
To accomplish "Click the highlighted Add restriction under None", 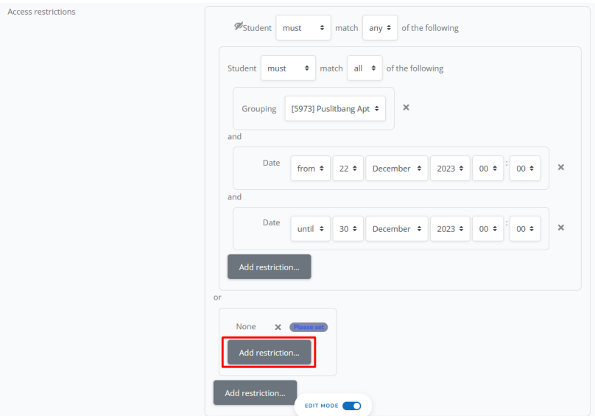I will click(x=269, y=353).
